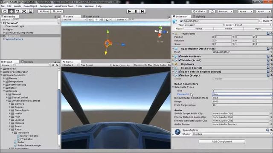Click the Project panel vertical scrollbar
This screenshot has height=153, width=273.
coord(59,112)
